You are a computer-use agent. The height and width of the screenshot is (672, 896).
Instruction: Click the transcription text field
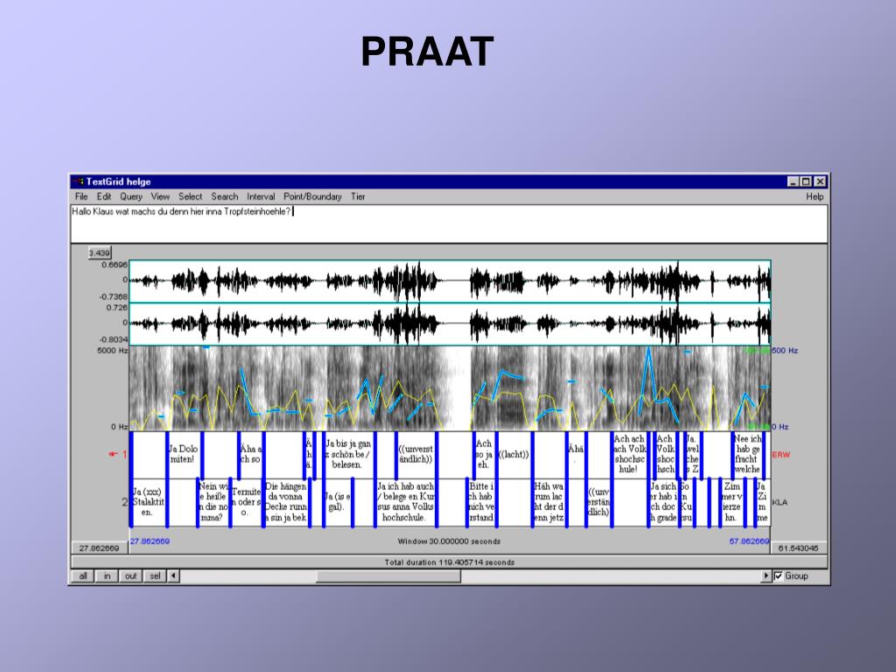click(x=449, y=223)
